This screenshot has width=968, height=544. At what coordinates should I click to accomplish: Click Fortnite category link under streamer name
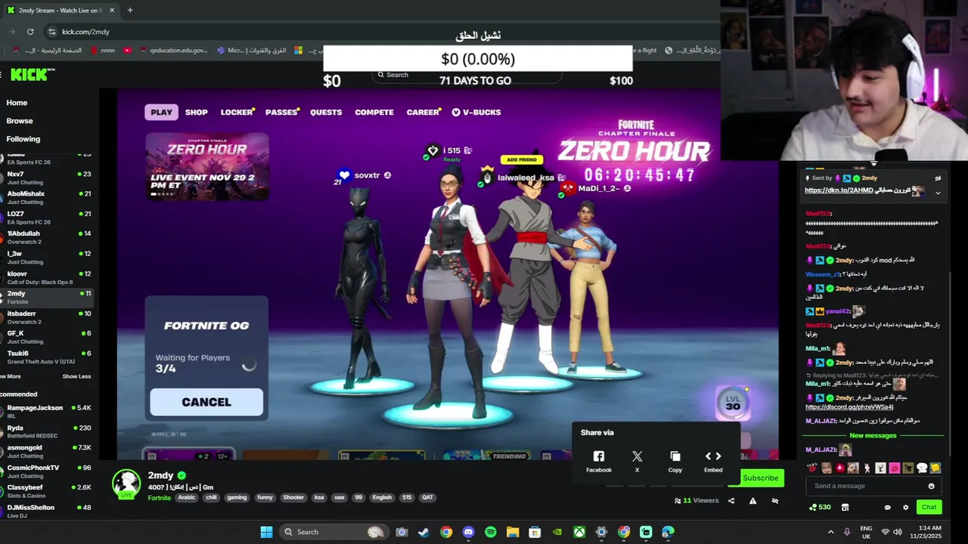pos(160,497)
